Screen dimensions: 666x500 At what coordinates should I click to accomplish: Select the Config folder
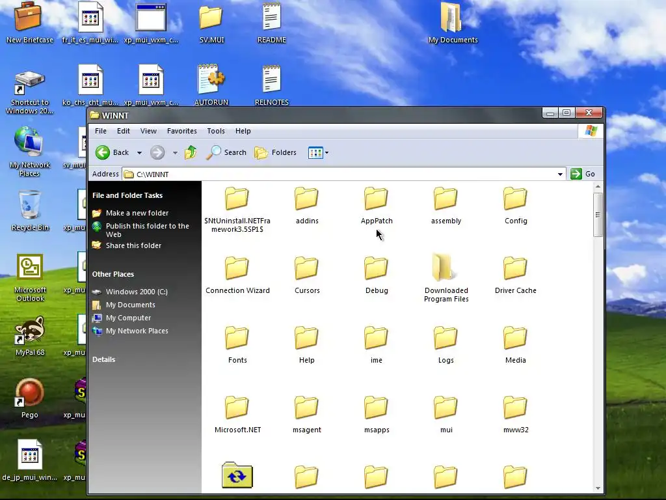(x=516, y=206)
